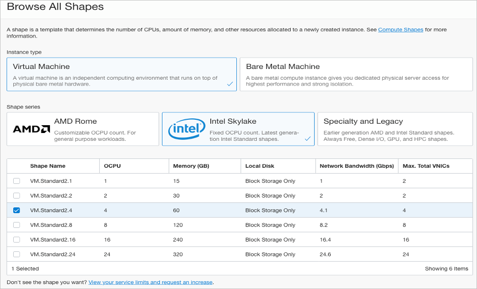The image size is (477, 289).
Task: Click the Network Bandwidth (Gbps) column header
Action: [x=356, y=166]
